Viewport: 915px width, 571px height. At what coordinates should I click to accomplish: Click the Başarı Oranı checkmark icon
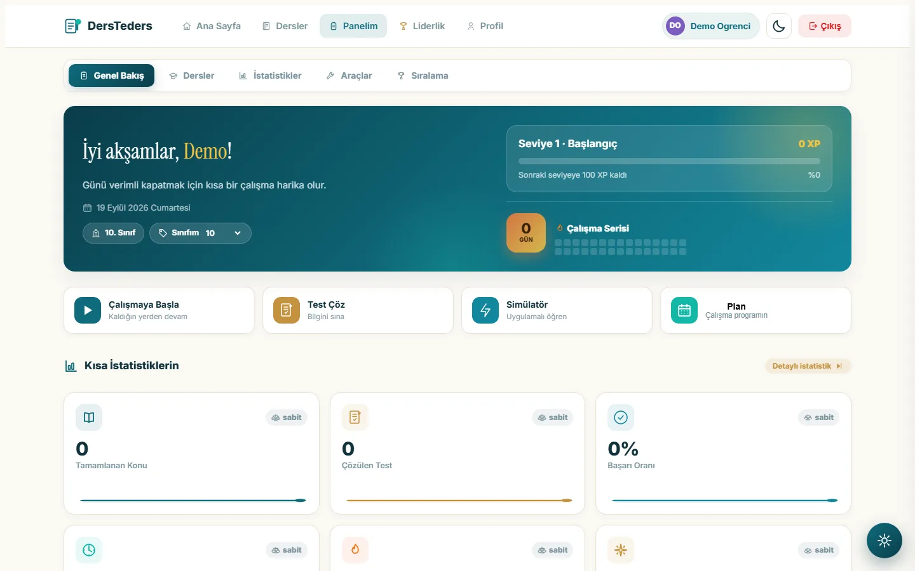click(621, 417)
